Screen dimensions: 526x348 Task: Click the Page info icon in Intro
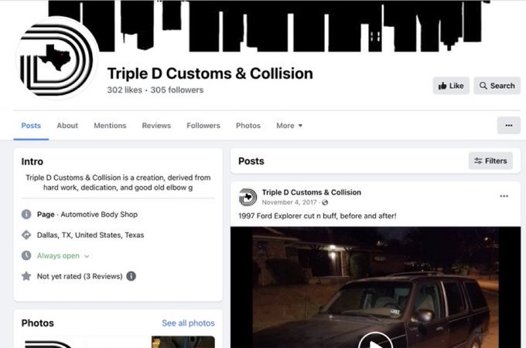(26, 215)
